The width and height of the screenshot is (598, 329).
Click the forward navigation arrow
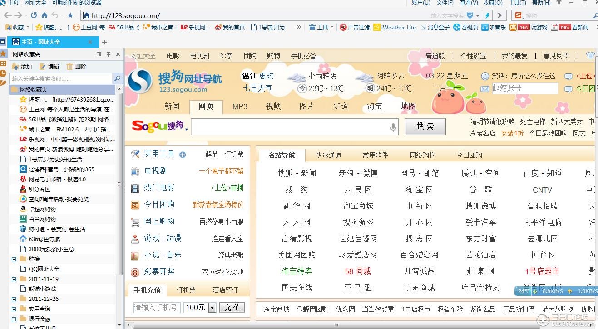pyautogui.click(x=19, y=15)
